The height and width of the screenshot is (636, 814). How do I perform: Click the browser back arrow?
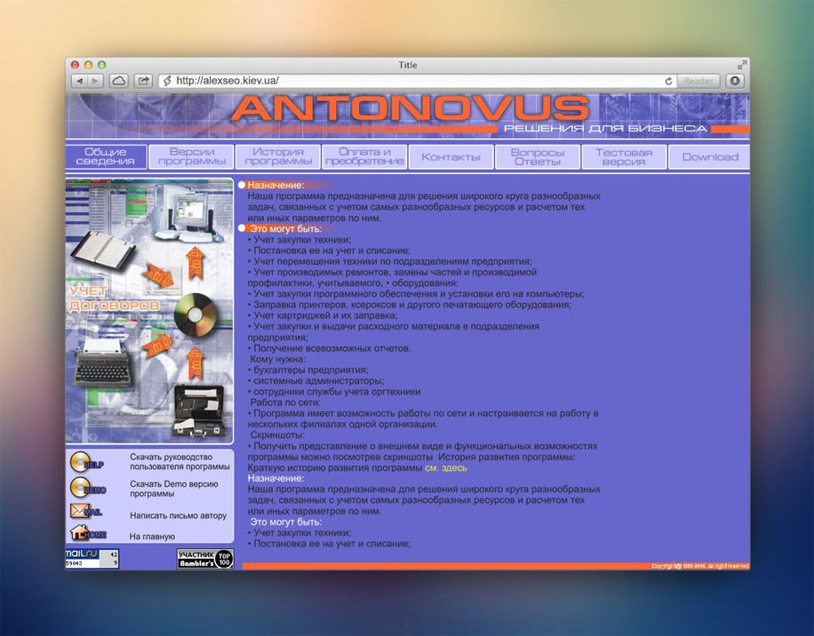point(78,79)
